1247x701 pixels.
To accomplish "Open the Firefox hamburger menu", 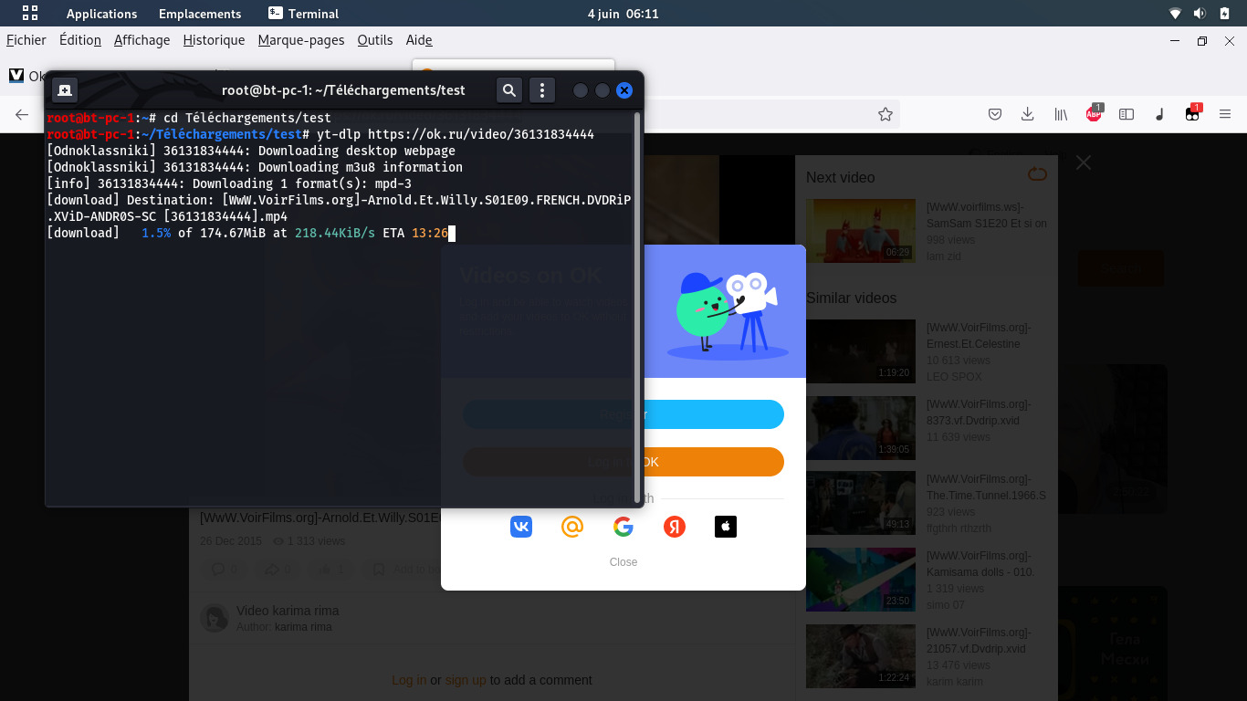I will pos(1225,114).
